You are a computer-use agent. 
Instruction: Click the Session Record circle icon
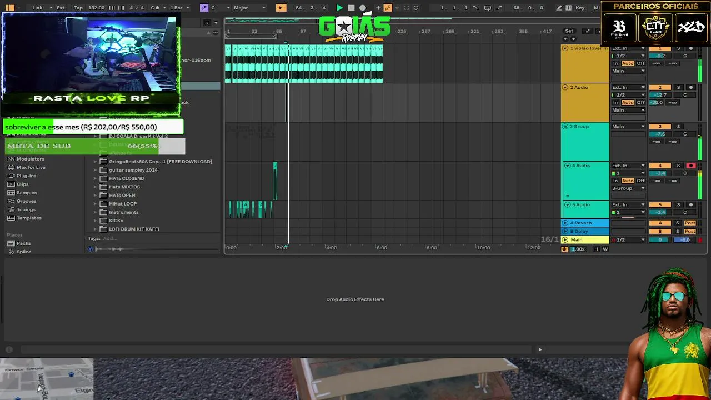(x=416, y=8)
